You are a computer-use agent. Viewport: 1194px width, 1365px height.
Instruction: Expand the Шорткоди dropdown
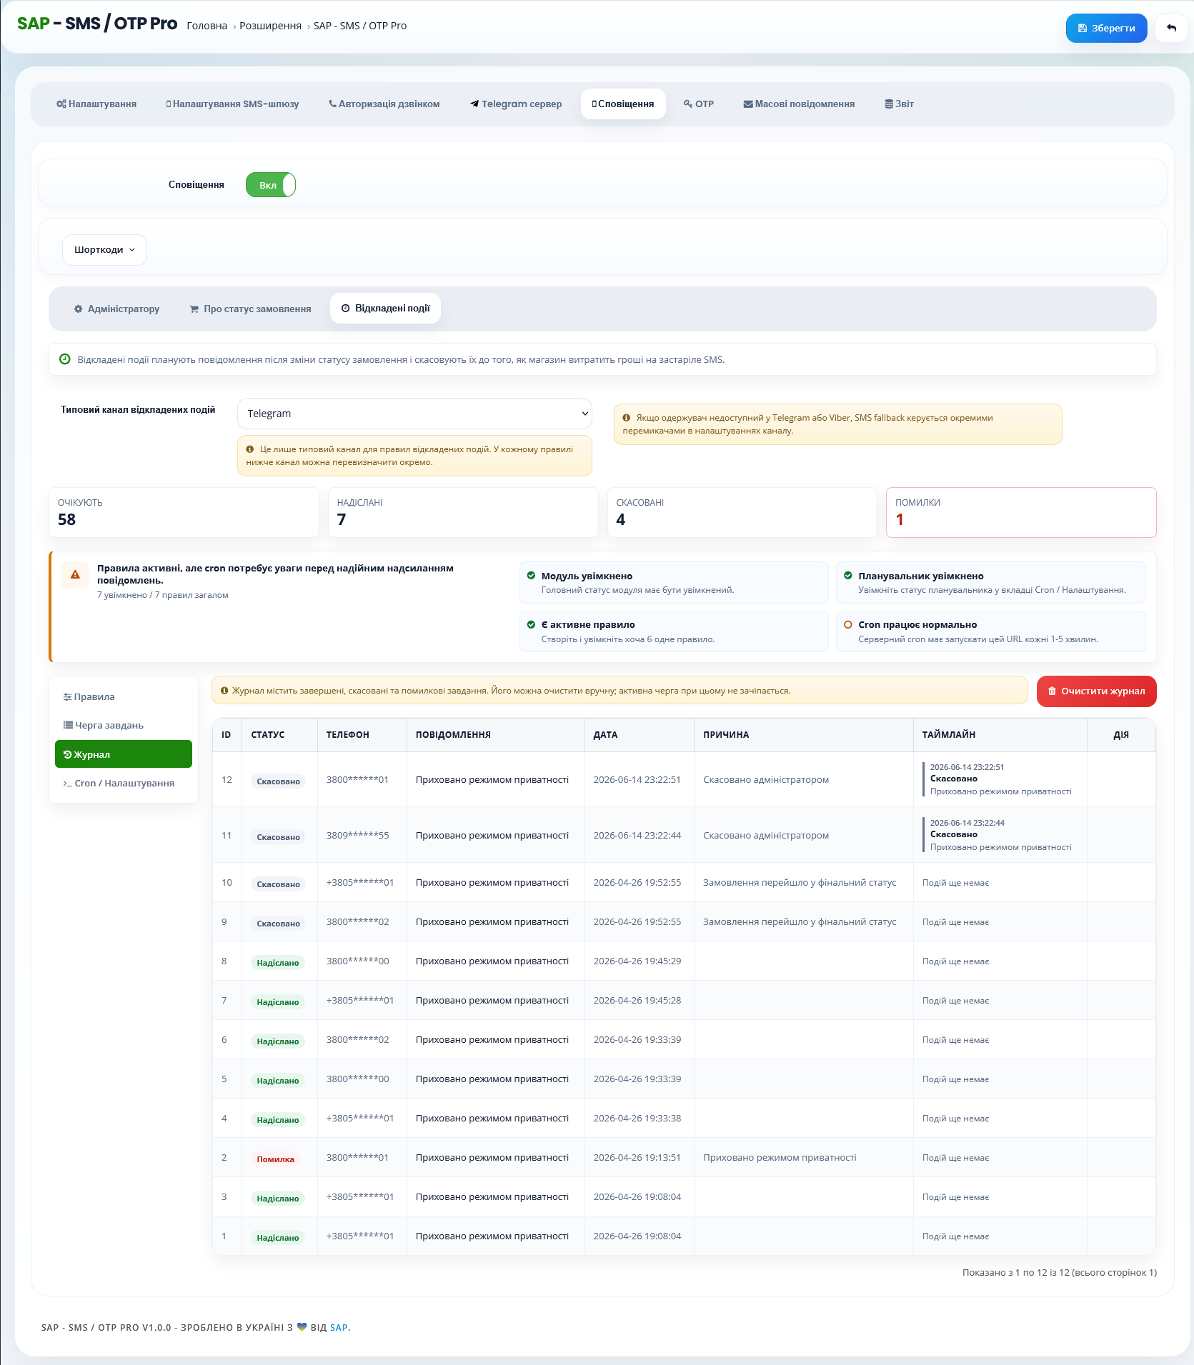pyautogui.click(x=104, y=250)
